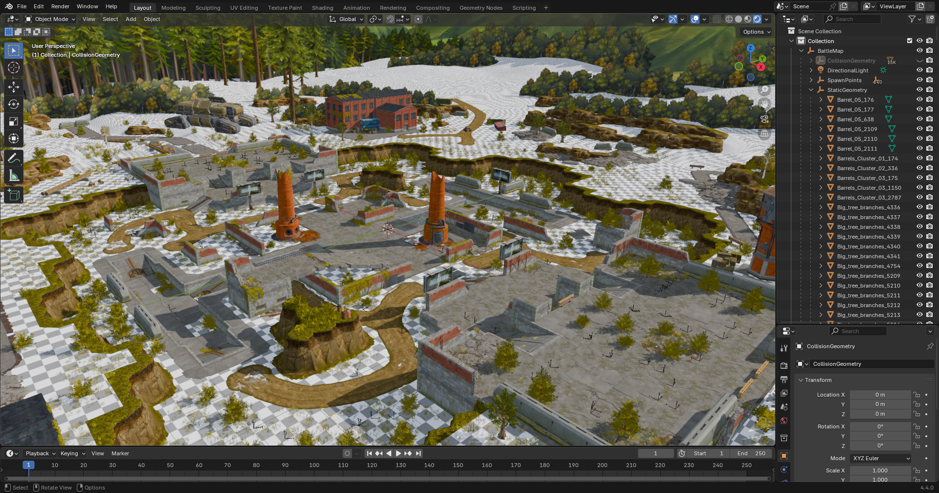Select the 3D Cursor tool
This screenshot has width=939, height=493.
pos(14,67)
